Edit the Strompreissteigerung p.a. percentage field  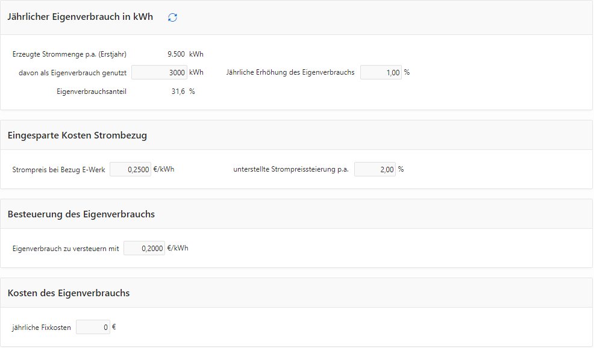(x=375, y=169)
